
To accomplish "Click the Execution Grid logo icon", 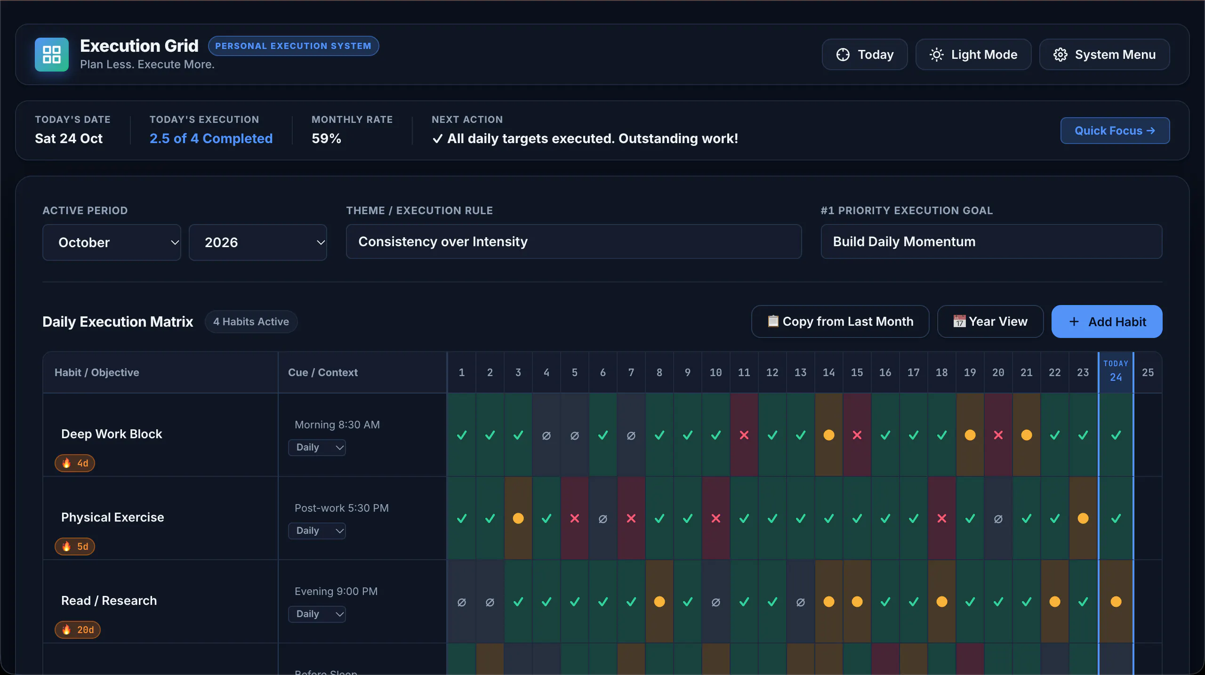I will pyautogui.click(x=52, y=55).
